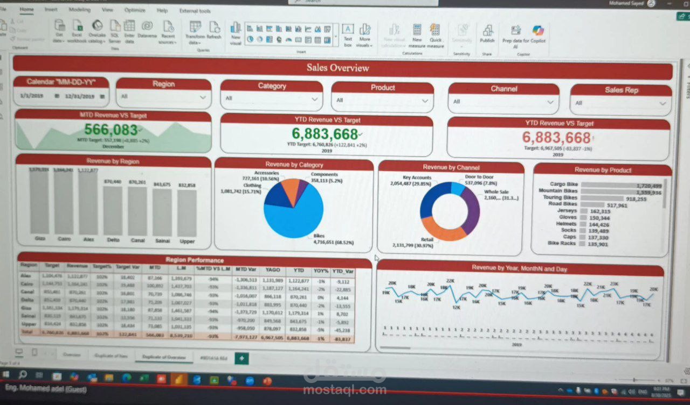Go to the Duplicate of Nav page tab
Viewport: 690px width, 405px height.
pos(111,356)
